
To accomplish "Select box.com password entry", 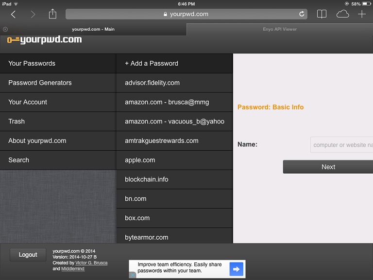I will point(175,218).
